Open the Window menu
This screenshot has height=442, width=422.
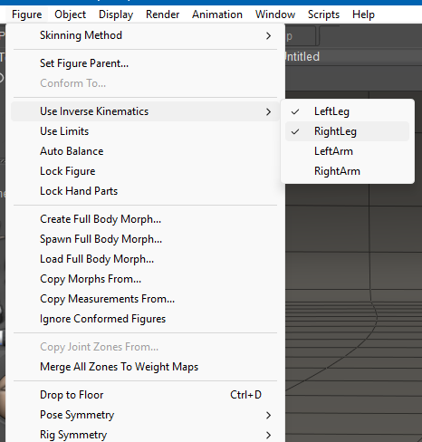coord(275,14)
